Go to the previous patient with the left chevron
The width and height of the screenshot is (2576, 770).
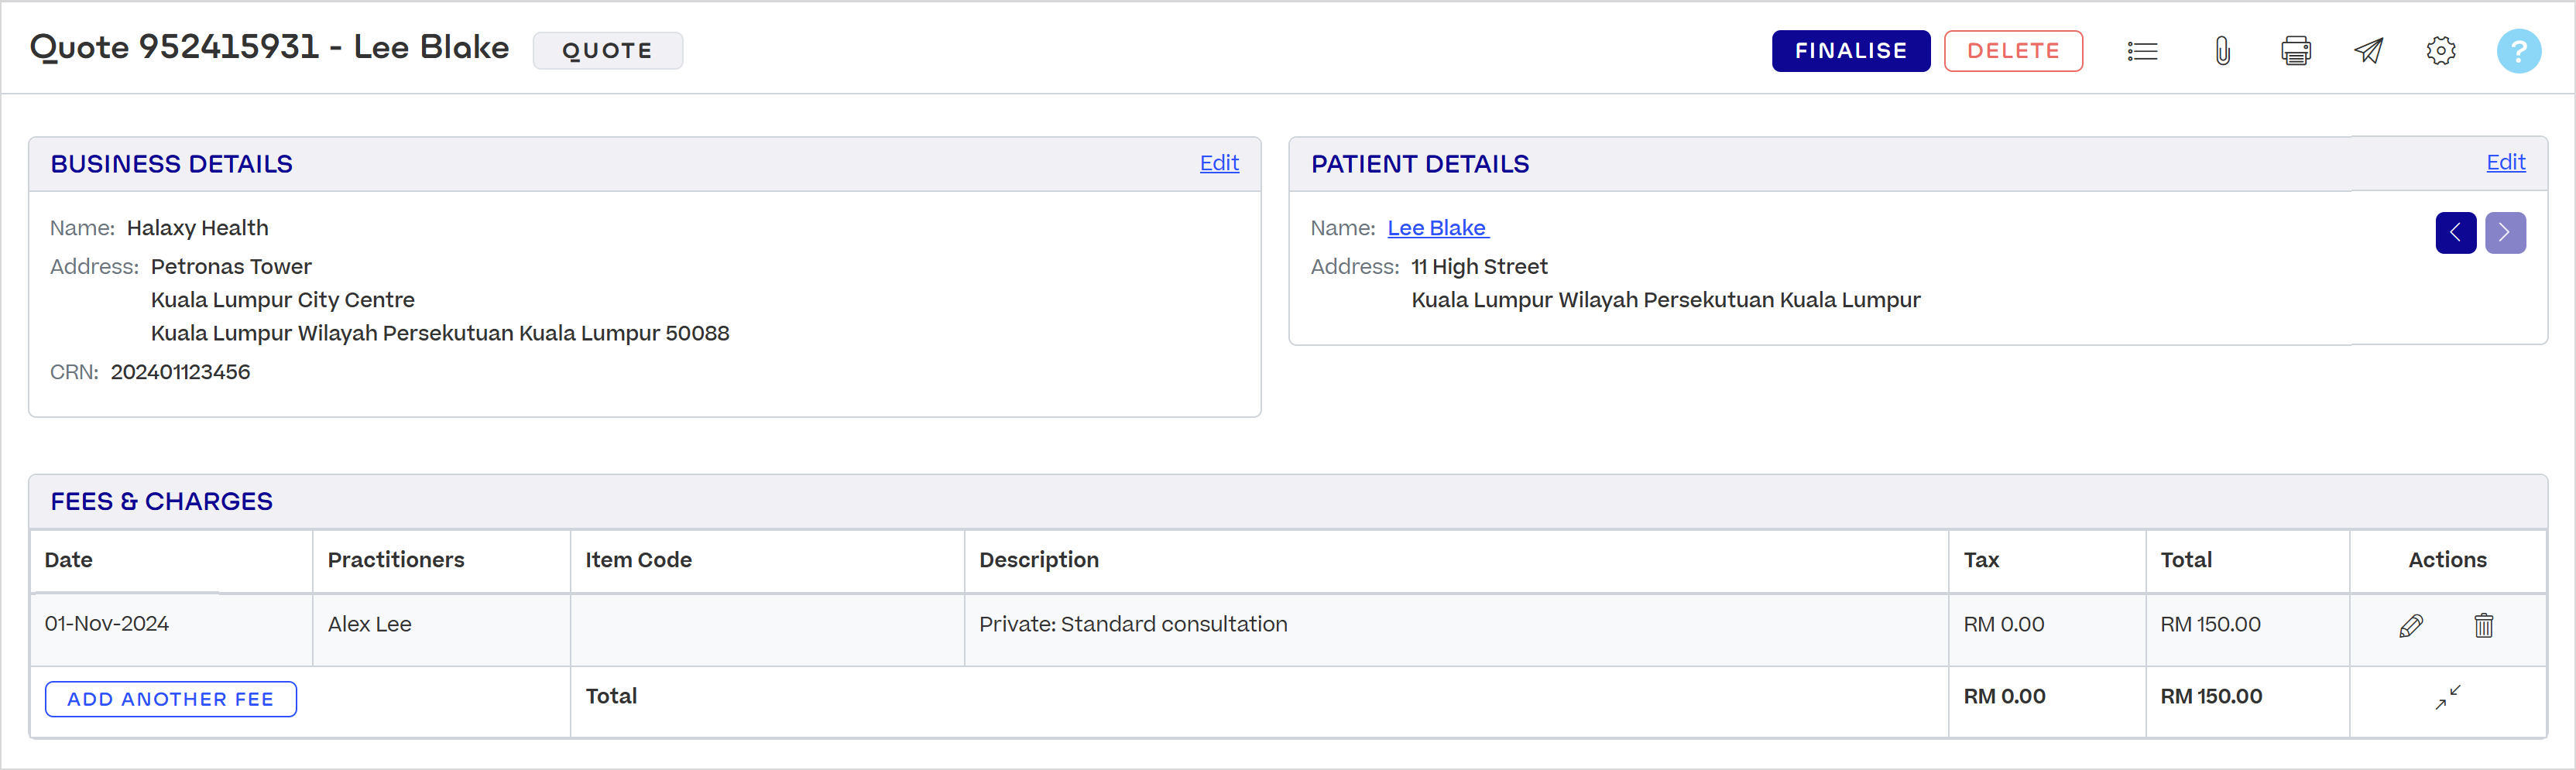2456,233
